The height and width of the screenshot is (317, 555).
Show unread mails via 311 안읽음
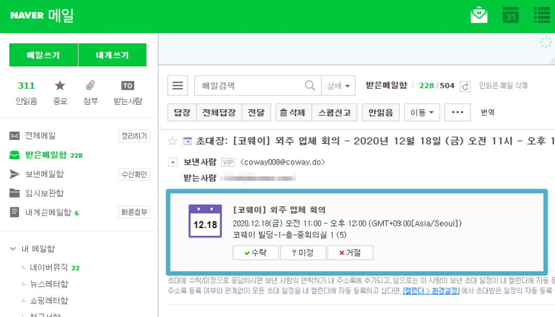26,93
